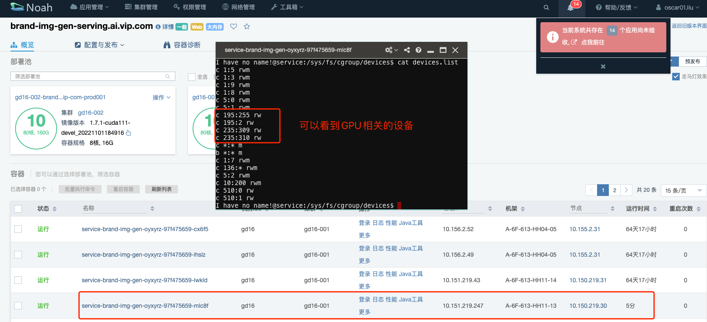Open 网络管理 menu
707x322 pixels.
(x=238, y=7)
